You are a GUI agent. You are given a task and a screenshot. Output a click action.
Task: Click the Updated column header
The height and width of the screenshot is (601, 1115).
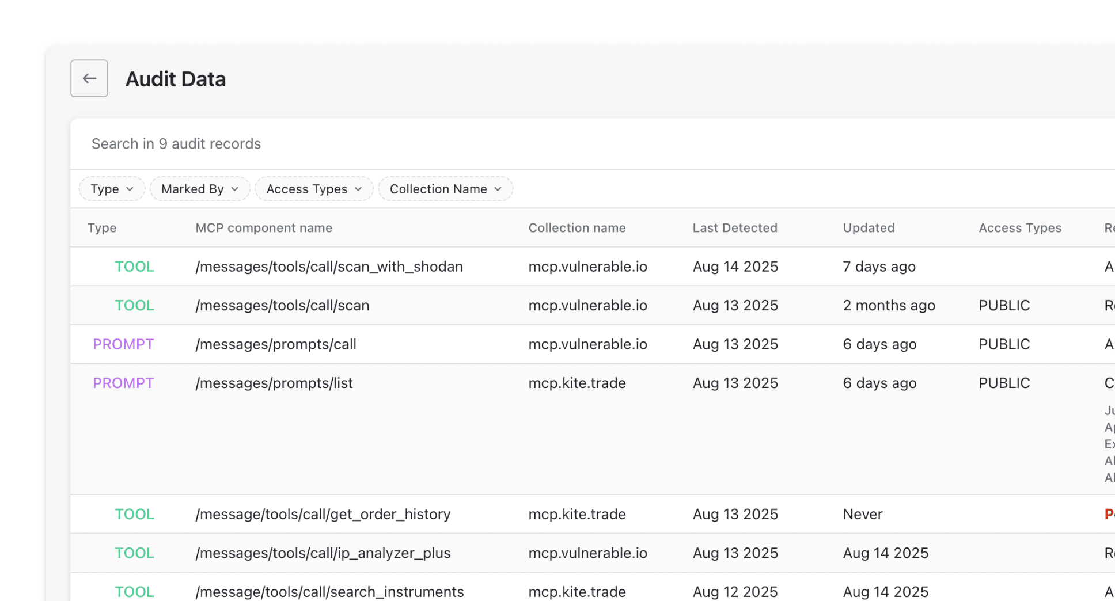(869, 227)
